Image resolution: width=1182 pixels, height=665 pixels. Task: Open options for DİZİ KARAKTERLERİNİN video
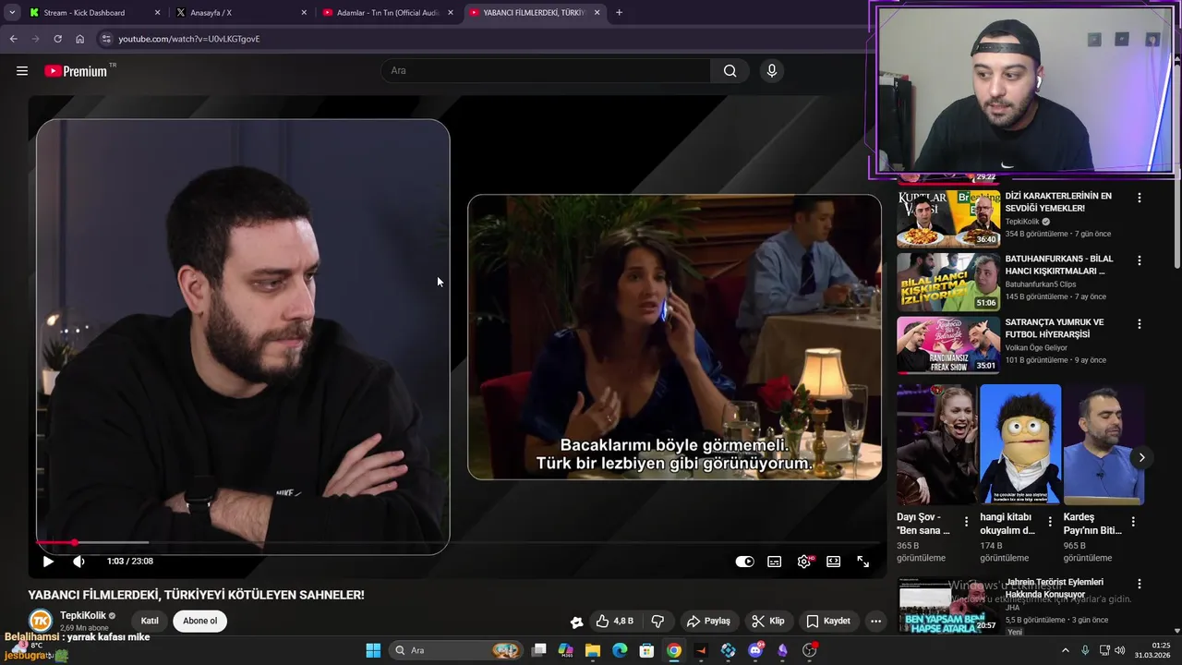click(x=1140, y=198)
